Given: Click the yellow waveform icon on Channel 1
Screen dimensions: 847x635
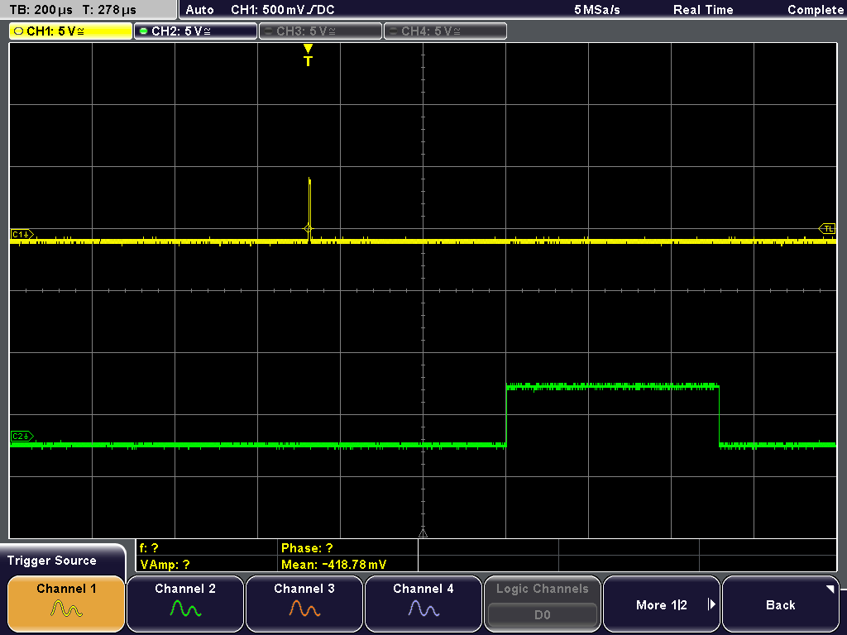Looking at the screenshot, I should tap(66, 609).
